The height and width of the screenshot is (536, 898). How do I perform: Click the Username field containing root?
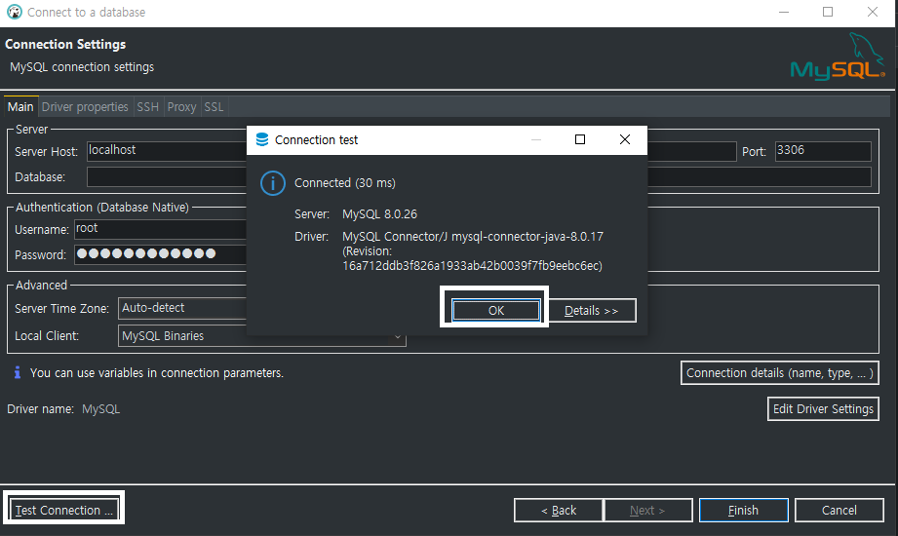pyautogui.click(x=161, y=229)
